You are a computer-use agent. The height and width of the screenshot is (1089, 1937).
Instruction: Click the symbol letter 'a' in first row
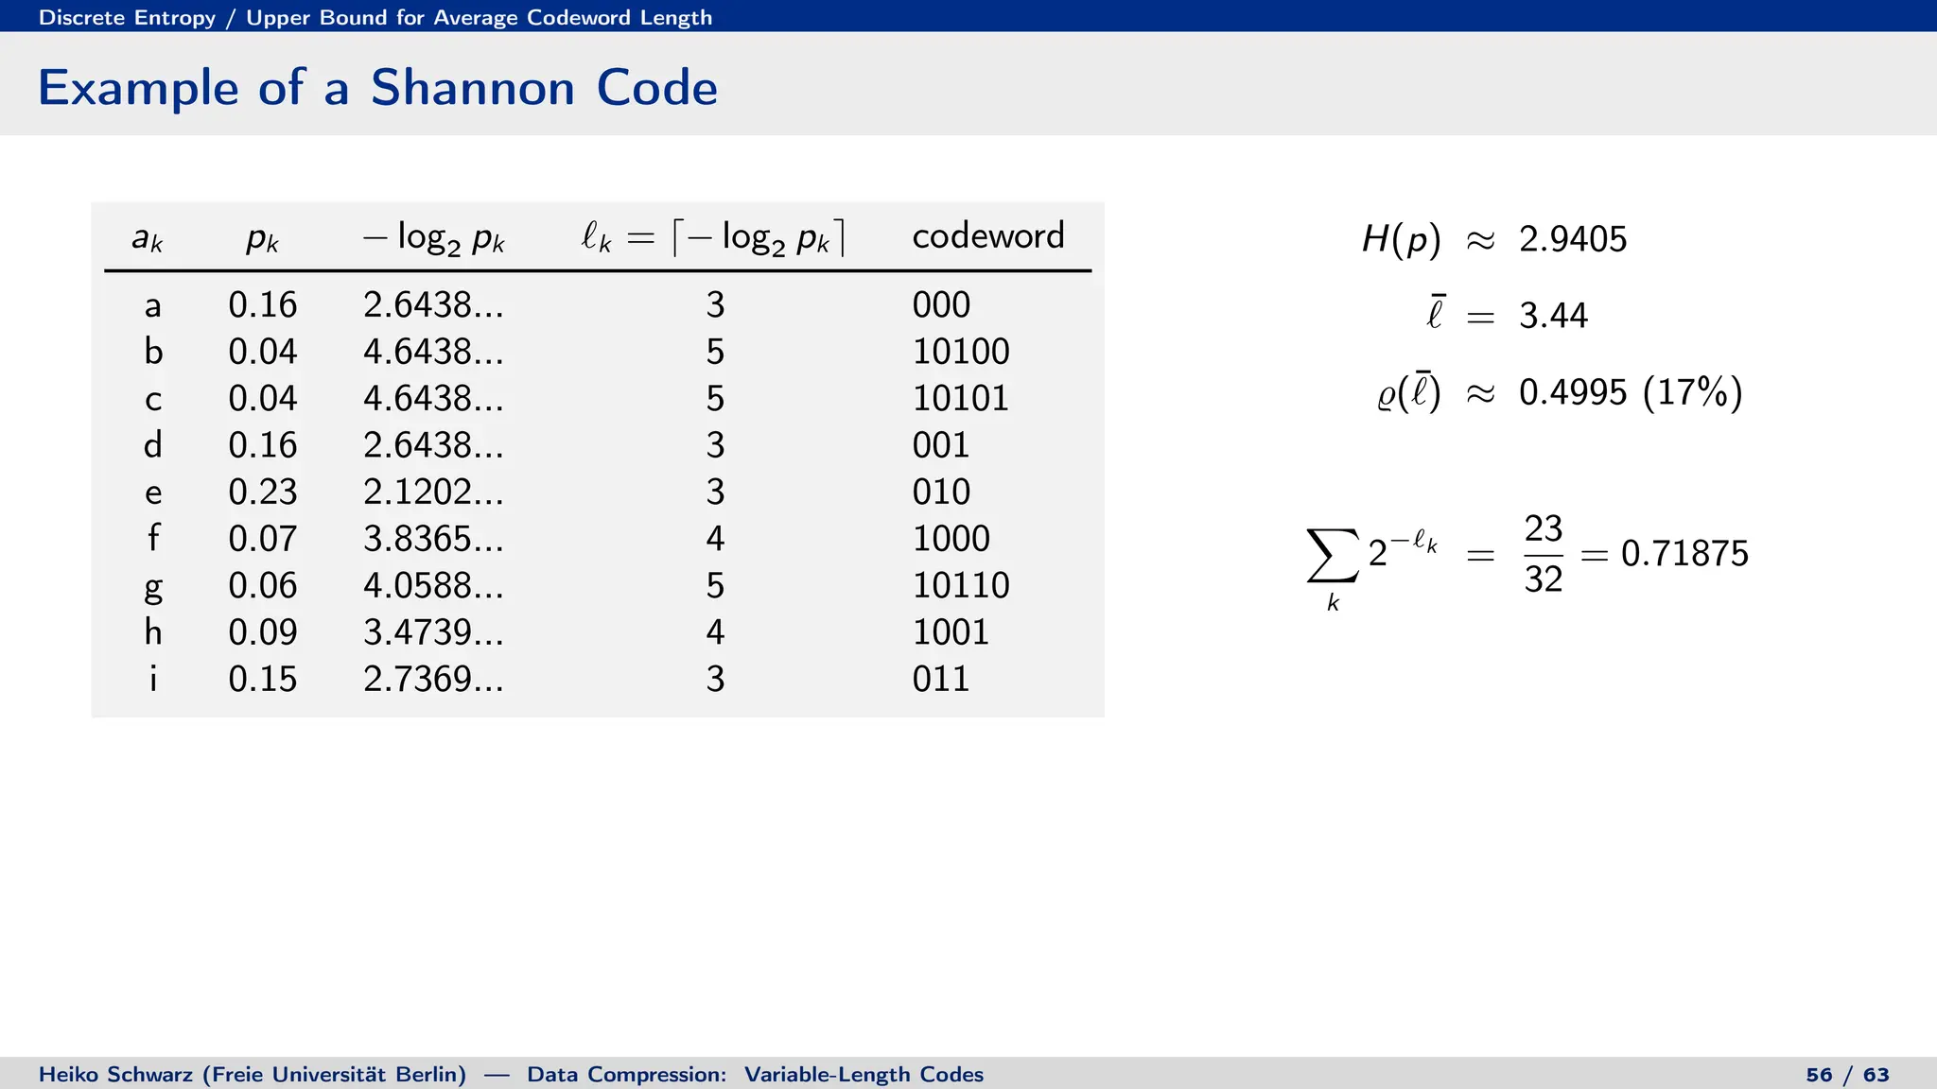[x=153, y=307]
